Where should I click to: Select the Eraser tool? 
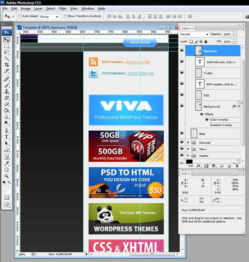tap(7, 104)
